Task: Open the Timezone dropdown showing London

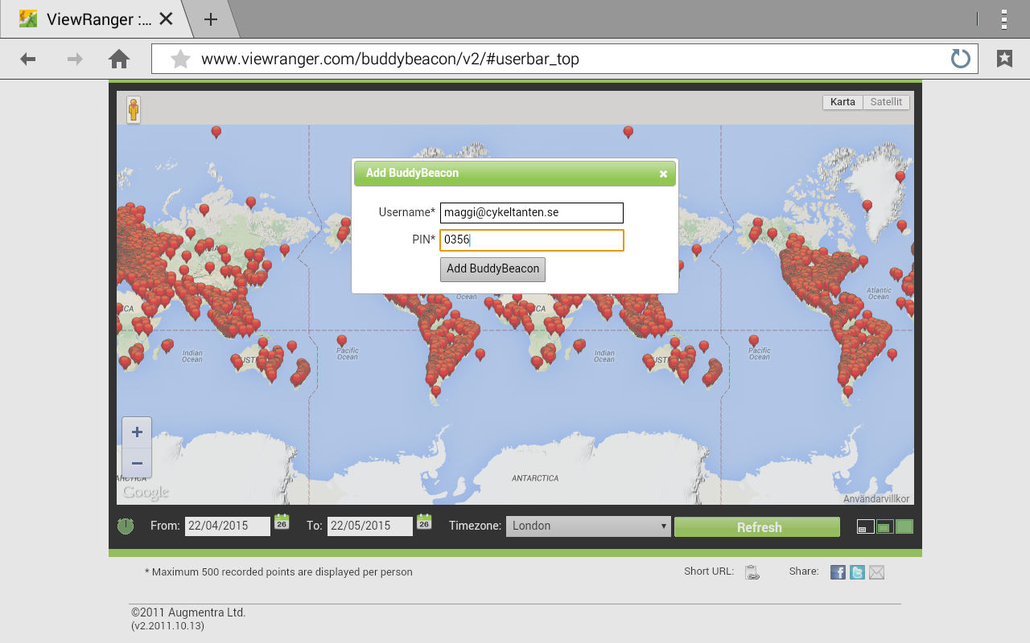Action: pos(588,526)
